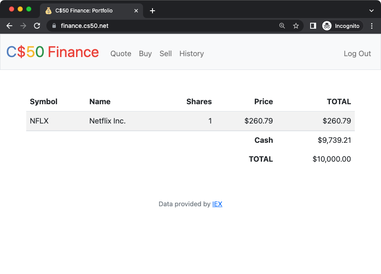Go back with the browser back arrow
381x274 pixels.
click(x=9, y=26)
